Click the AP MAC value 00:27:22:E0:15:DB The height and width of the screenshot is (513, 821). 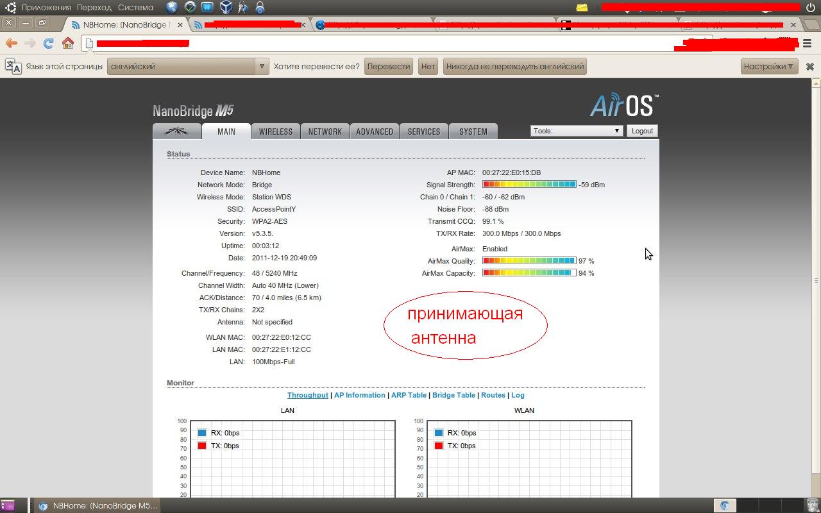tap(511, 172)
